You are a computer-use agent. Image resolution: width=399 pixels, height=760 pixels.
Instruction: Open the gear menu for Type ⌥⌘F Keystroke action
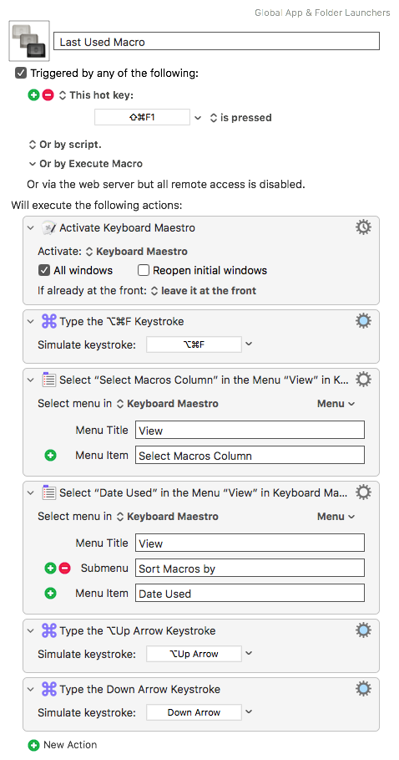coord(363,321)
